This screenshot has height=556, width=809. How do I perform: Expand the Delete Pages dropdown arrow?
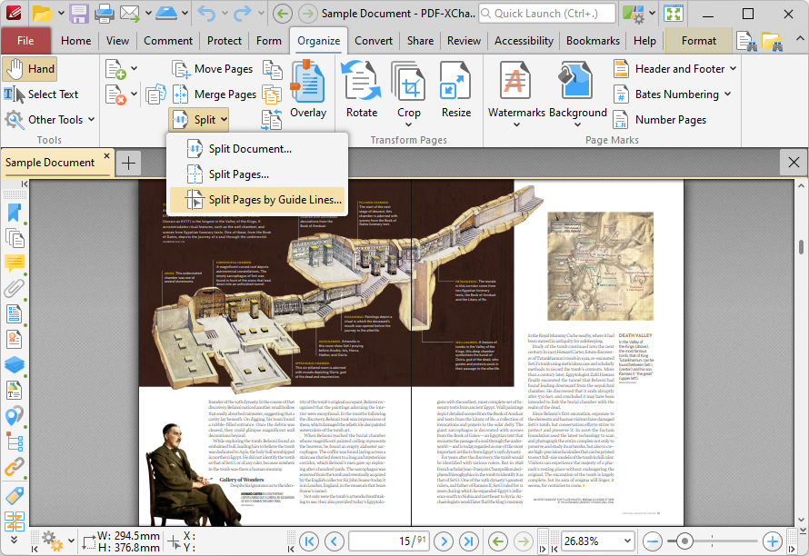click(135, 94)
